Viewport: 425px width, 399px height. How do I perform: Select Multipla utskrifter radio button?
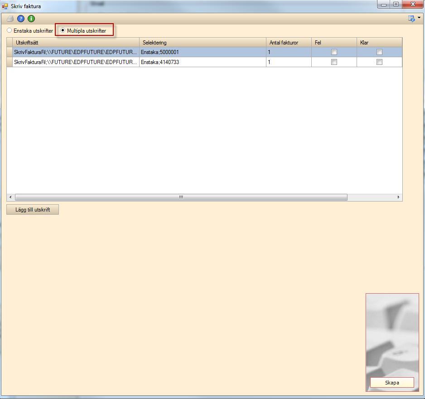[63, 30]
